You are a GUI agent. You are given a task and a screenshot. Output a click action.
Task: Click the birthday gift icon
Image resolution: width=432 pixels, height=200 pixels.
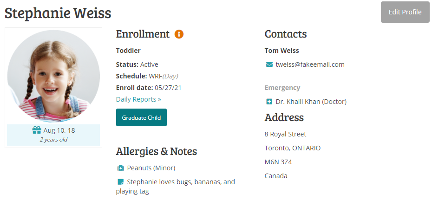point(37,130)
